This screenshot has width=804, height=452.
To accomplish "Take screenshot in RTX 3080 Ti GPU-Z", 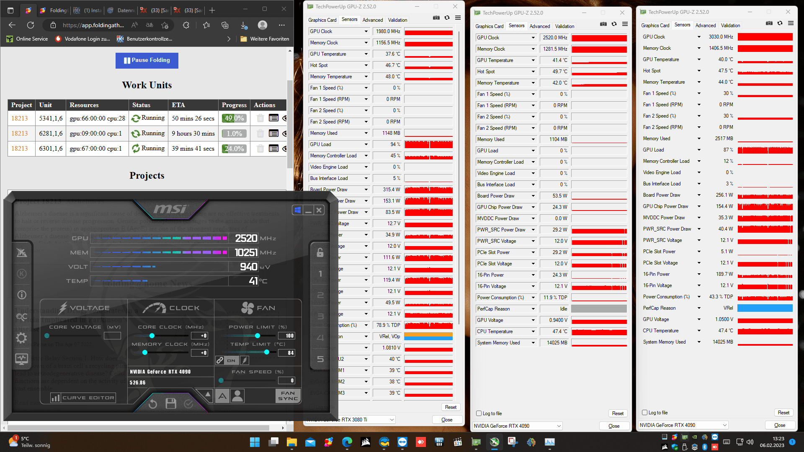I will tap(436, 18).
